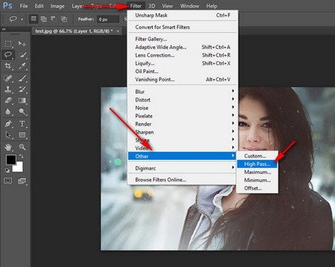Select the Dodge tool
Viewport: 335px width, 267px height.
pos(22,111)
